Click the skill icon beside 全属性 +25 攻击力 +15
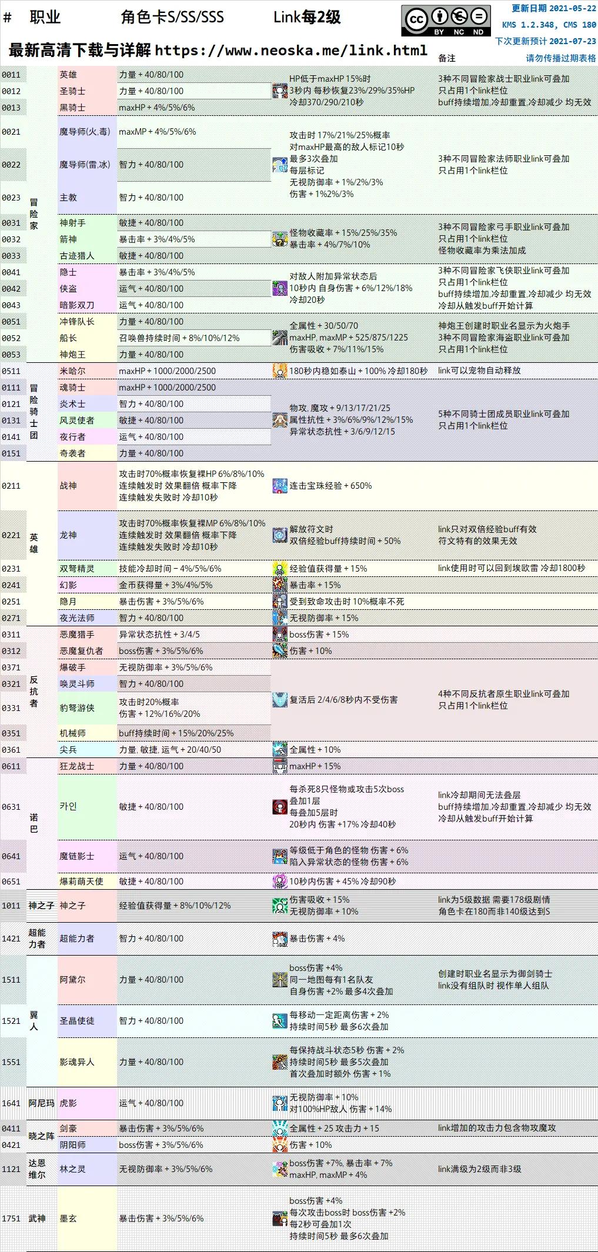This screenshot has width=598, height=1252. click(x=280, y=1129)
